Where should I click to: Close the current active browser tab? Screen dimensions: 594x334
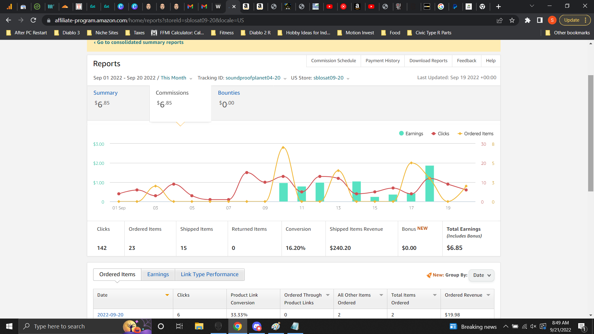234,6
